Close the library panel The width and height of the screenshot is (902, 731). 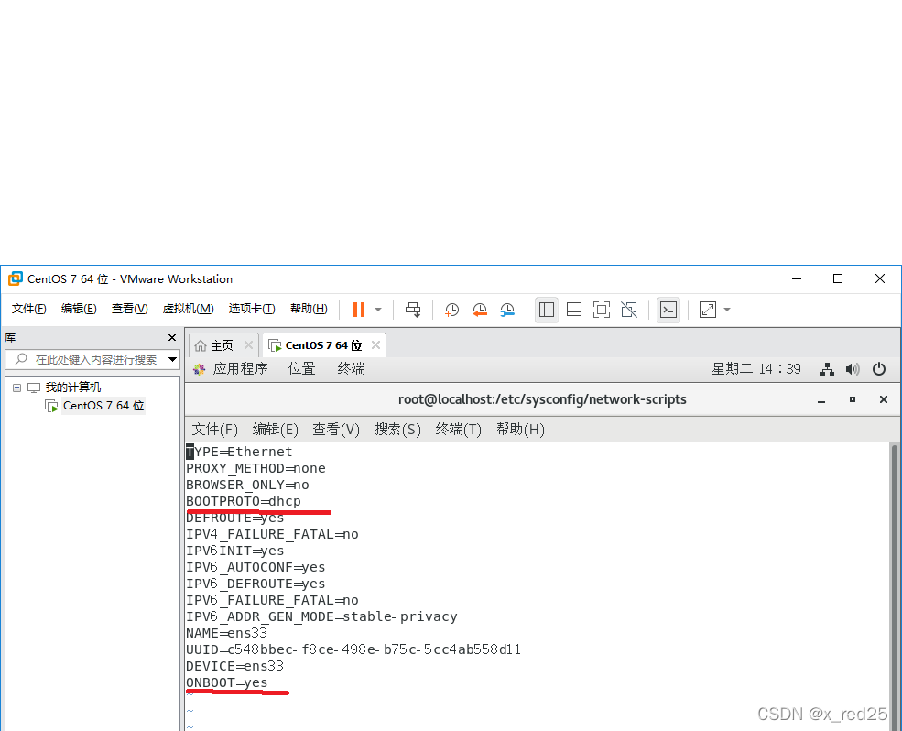pyautogui.click(x=171, y=337)
